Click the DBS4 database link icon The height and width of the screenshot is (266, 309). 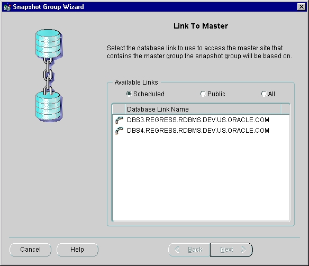point(119,131)
